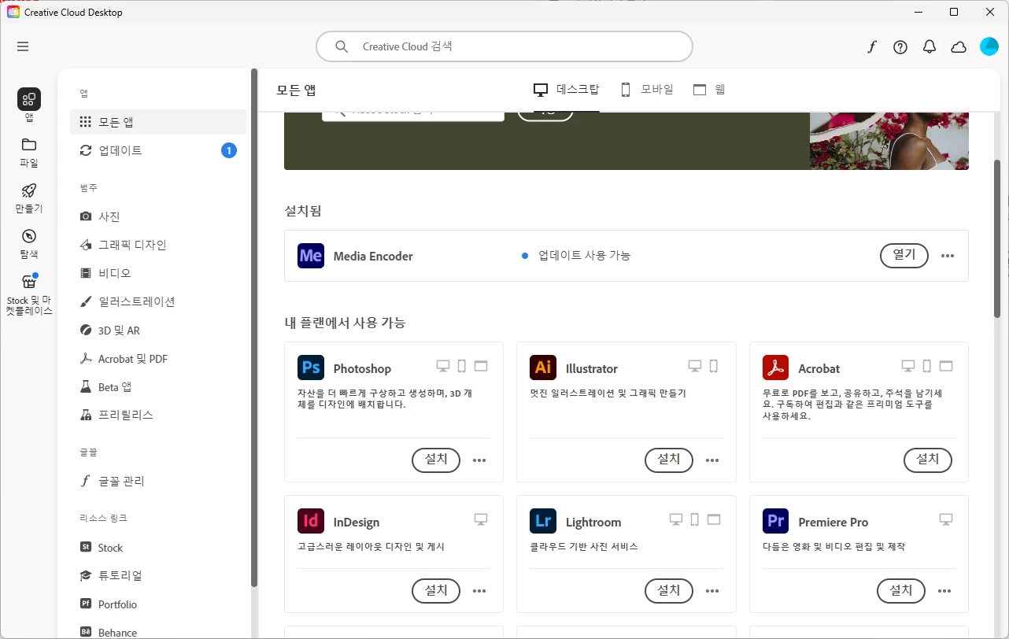Click the Premiere Pro app icon
The height and width of the screenshot is (639, 1009).
tap(776, 521)
